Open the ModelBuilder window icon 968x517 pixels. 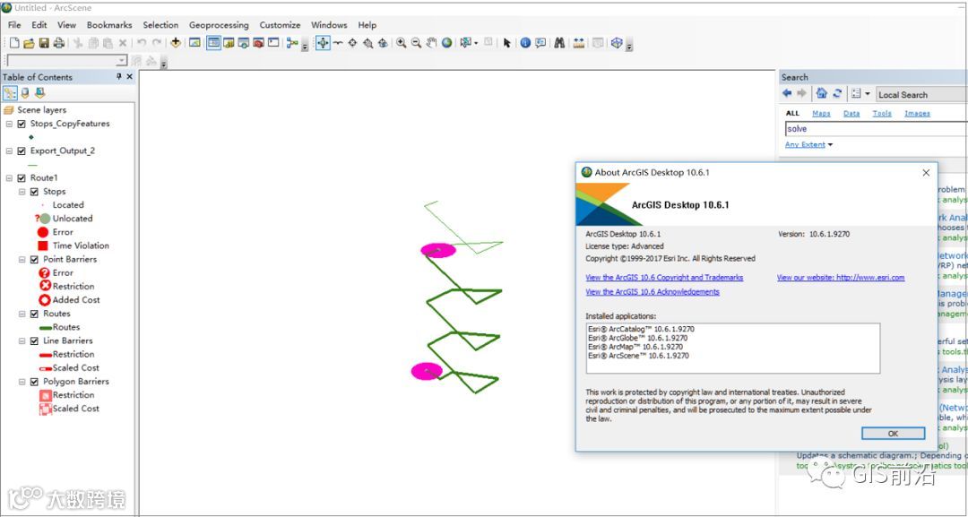click(x=292, y=43)
